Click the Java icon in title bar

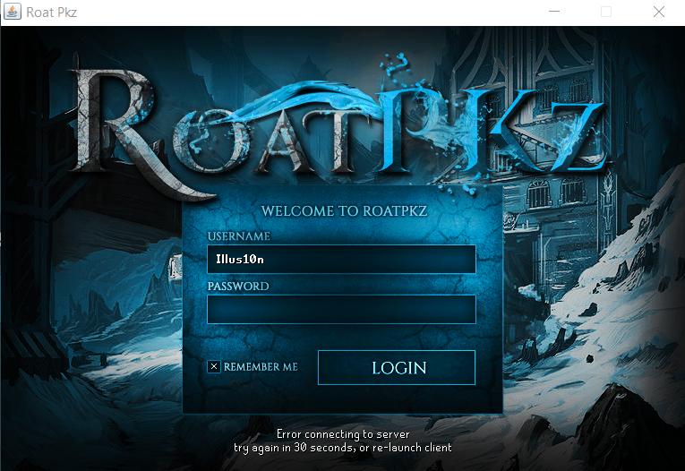(13, 12)
